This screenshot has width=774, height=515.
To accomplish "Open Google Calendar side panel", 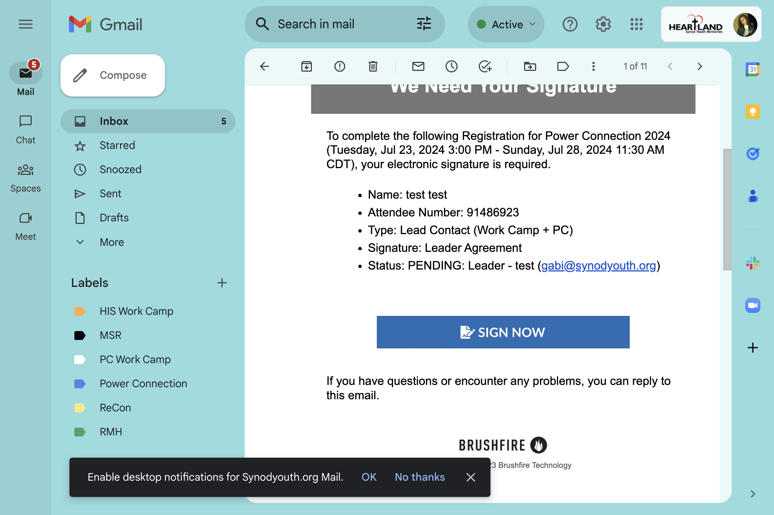I will point(753,69).
